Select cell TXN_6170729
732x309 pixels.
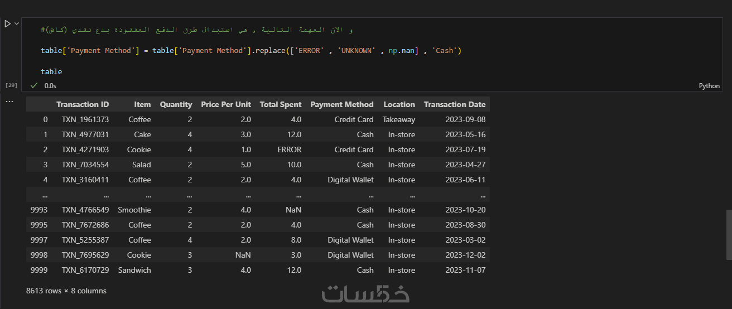pyautogui.click(x=85, y=270)
